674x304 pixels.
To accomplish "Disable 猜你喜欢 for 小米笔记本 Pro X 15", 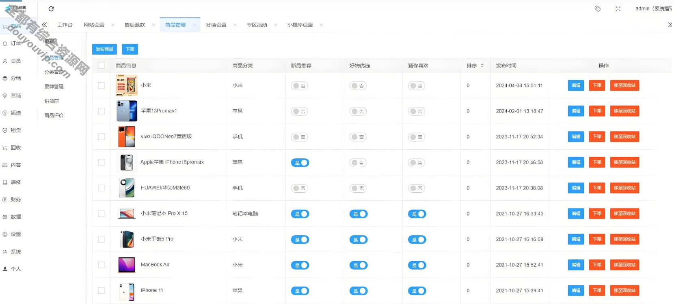I will (x=417, y=214).
